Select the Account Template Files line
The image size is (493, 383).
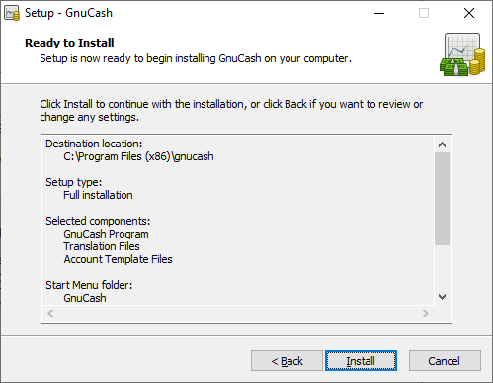pos(118,259)
